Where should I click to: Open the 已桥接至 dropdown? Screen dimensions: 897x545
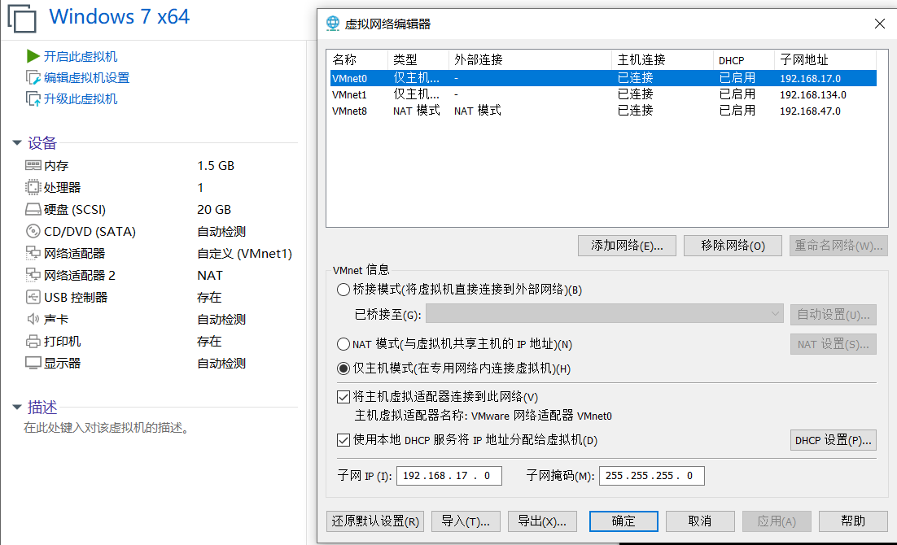point(604,314)
